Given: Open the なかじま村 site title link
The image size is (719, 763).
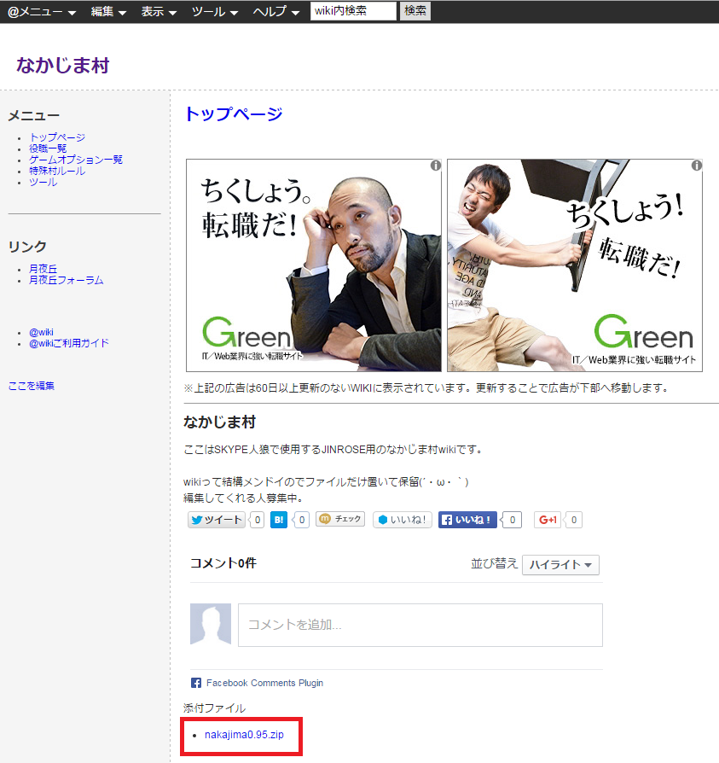Looking at the screenshot, I should coord(63,65).
